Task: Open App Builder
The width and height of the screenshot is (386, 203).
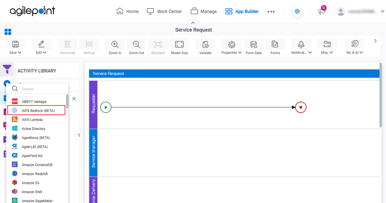Action: (242, 11)
